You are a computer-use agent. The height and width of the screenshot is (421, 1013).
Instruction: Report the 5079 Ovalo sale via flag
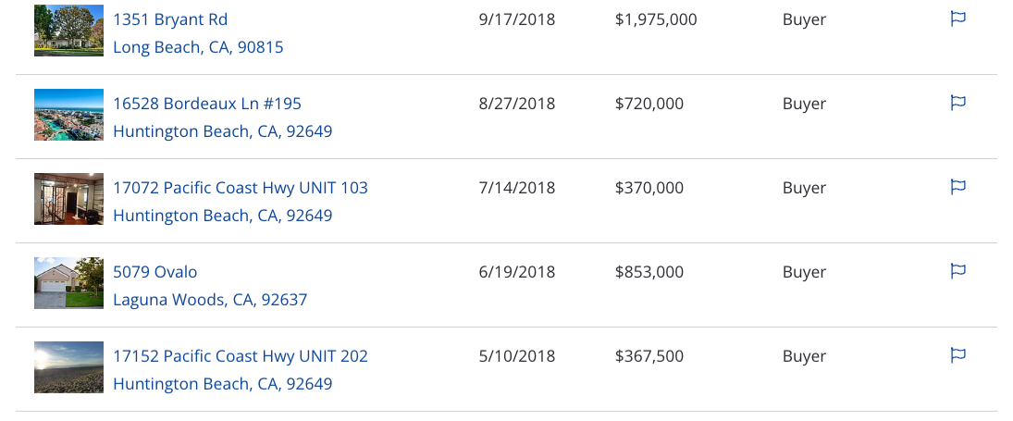[958, 270]
